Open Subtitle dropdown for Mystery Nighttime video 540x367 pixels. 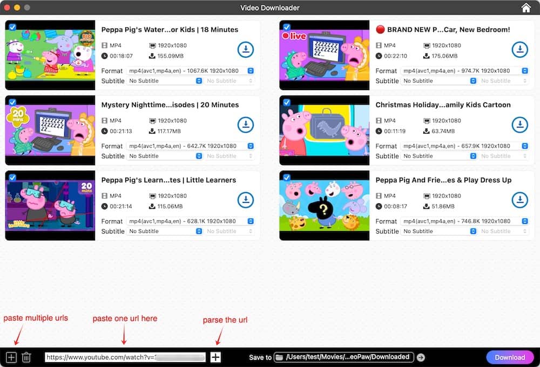click(165, 156)
